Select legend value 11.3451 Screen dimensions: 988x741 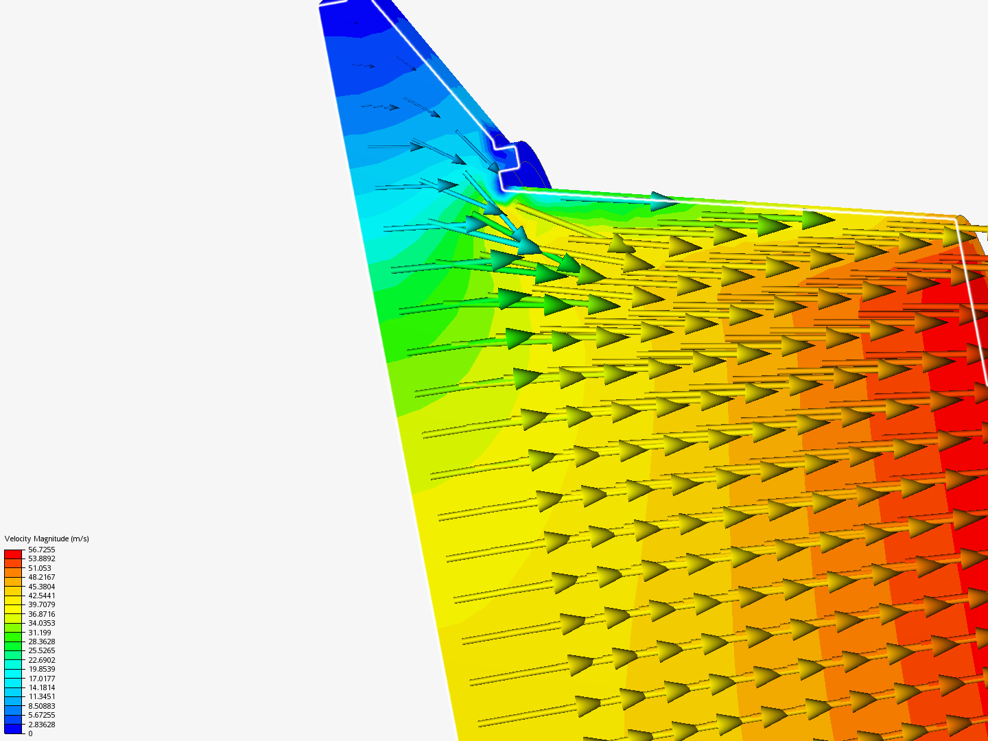click(41, 696)
